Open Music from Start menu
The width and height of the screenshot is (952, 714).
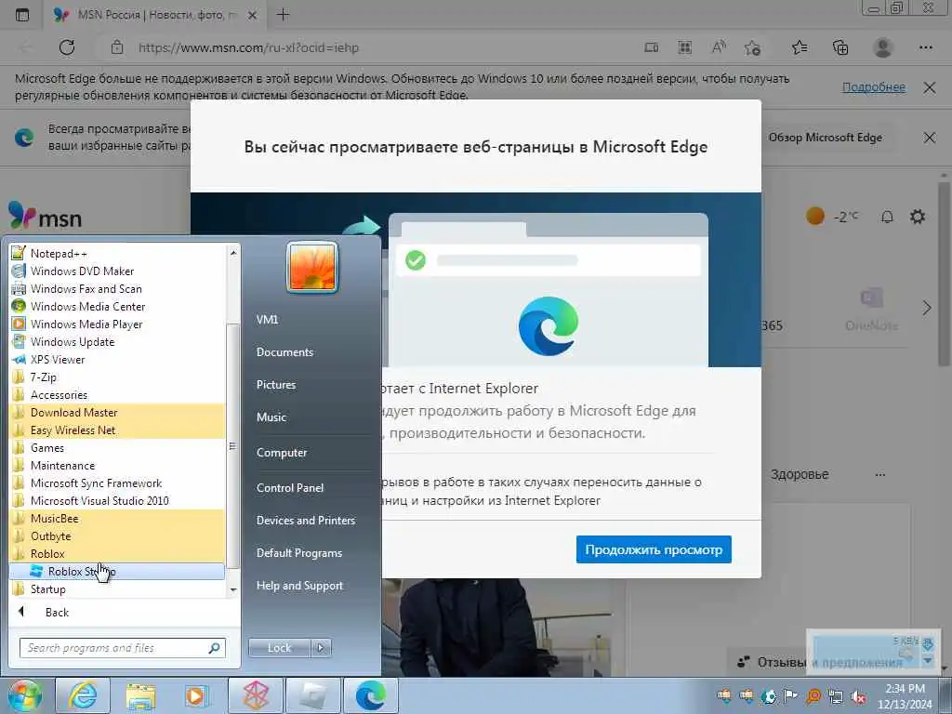271,417
